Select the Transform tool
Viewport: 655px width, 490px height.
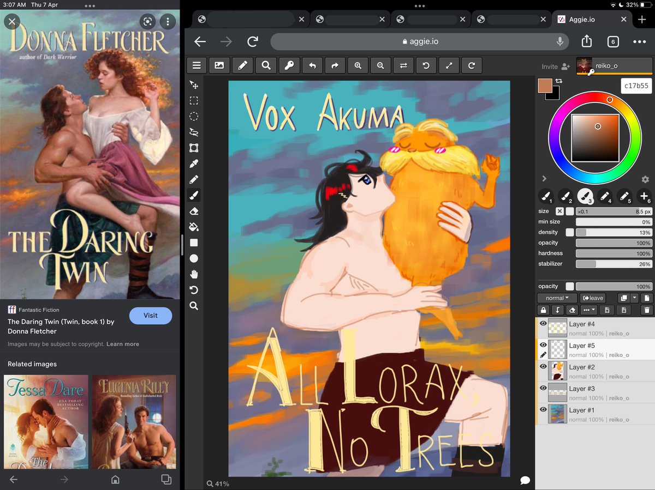pyautogui.click(x=194, y=148)
